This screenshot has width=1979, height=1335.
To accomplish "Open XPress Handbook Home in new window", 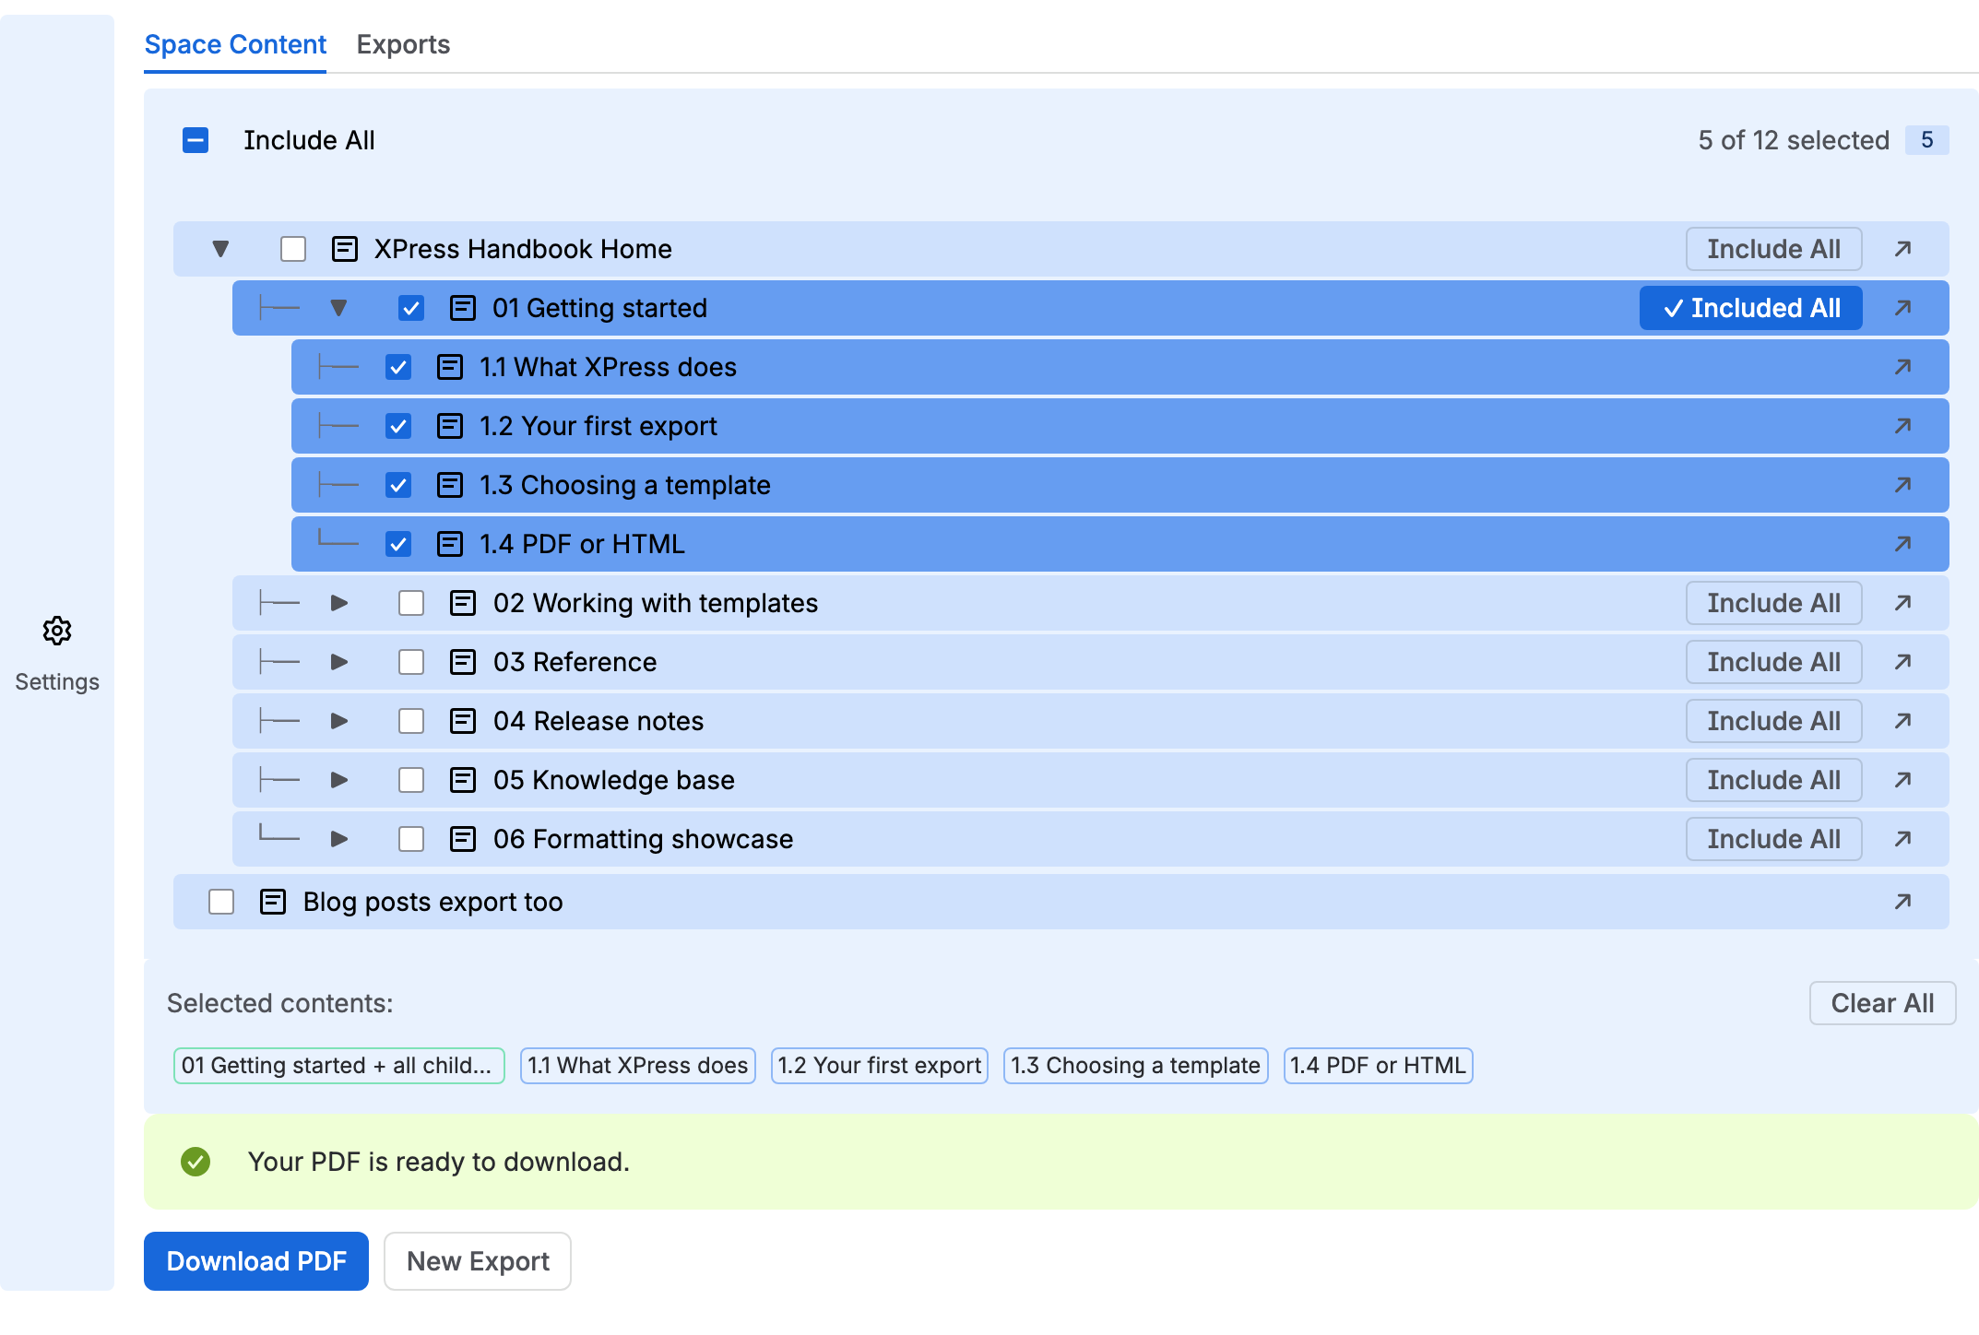I will [1902, 249].
